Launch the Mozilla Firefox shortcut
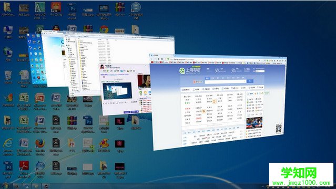Image resolution: width=336 pixels, height=189 pixels. pyautogui.click(x=40, y=146)
